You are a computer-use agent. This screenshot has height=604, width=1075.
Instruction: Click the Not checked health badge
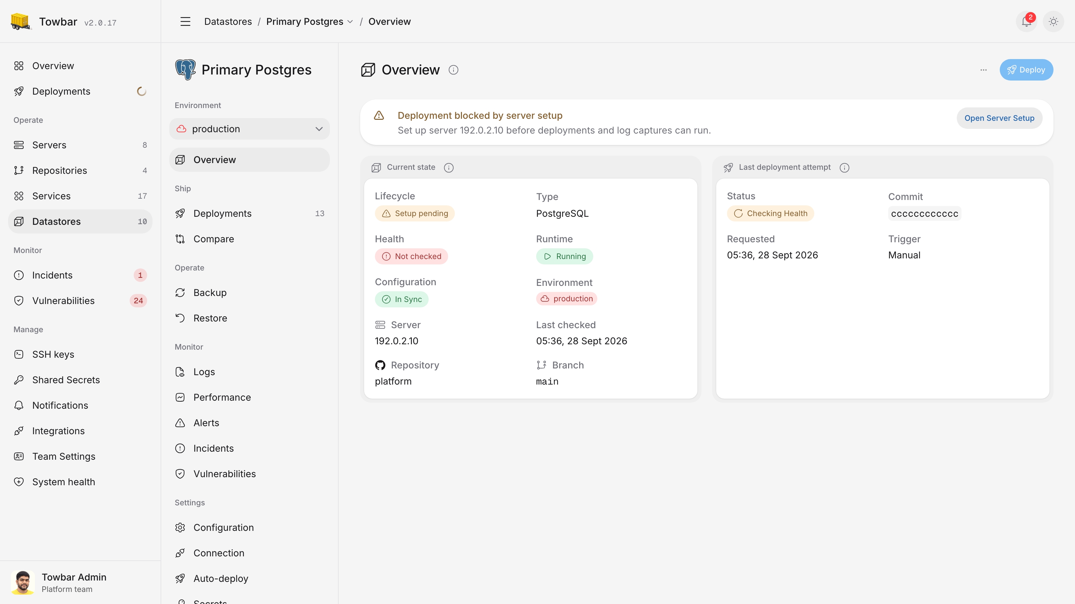[411, 256]
